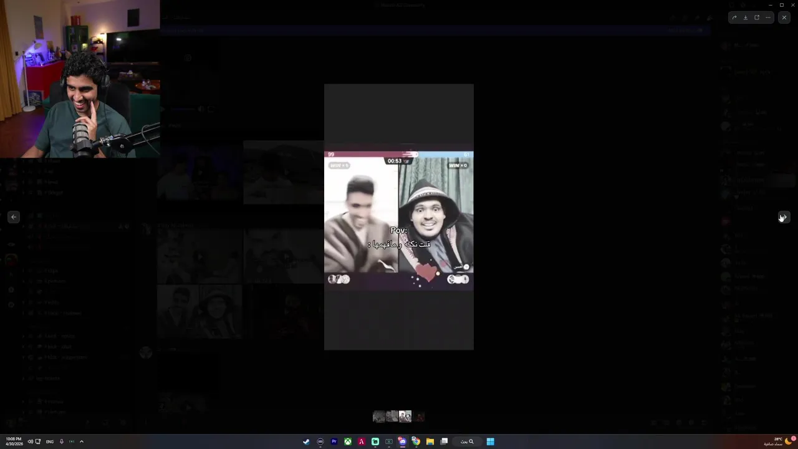The width and height of the screenshot is (798, 449).
Task: Open OBS Studio from the taskbar
Action: click(320, 442)
